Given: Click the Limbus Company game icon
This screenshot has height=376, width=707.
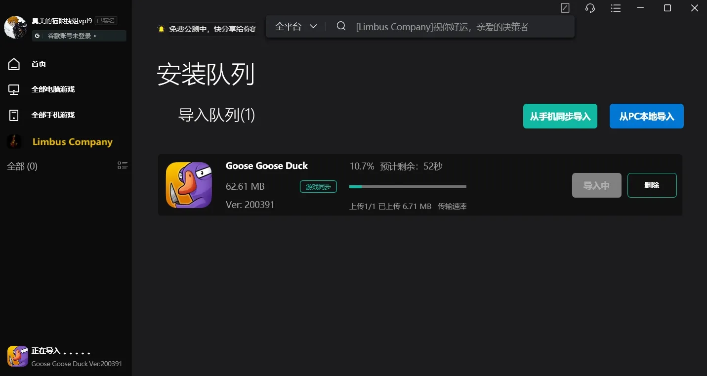Looking at the screenshot, I should pyautogui.click(x=14, y=141).
